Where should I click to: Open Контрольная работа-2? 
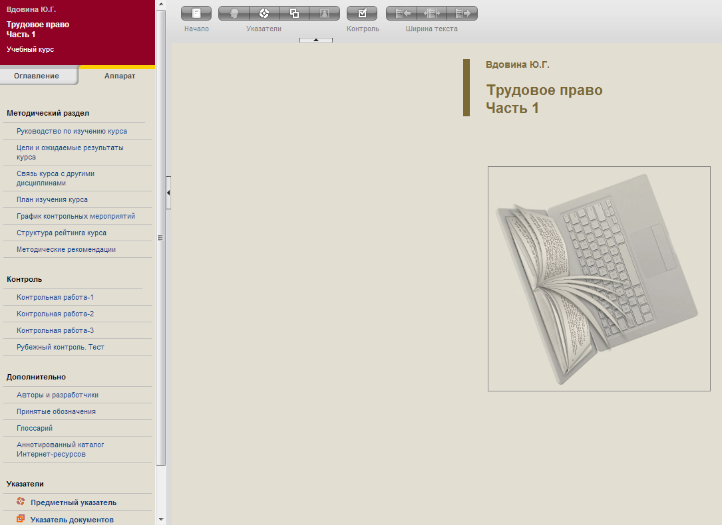pos(55,314)
